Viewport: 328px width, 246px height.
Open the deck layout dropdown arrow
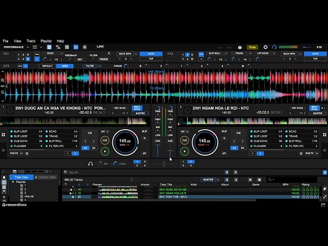pyautogui.click(x=41, y=47)
